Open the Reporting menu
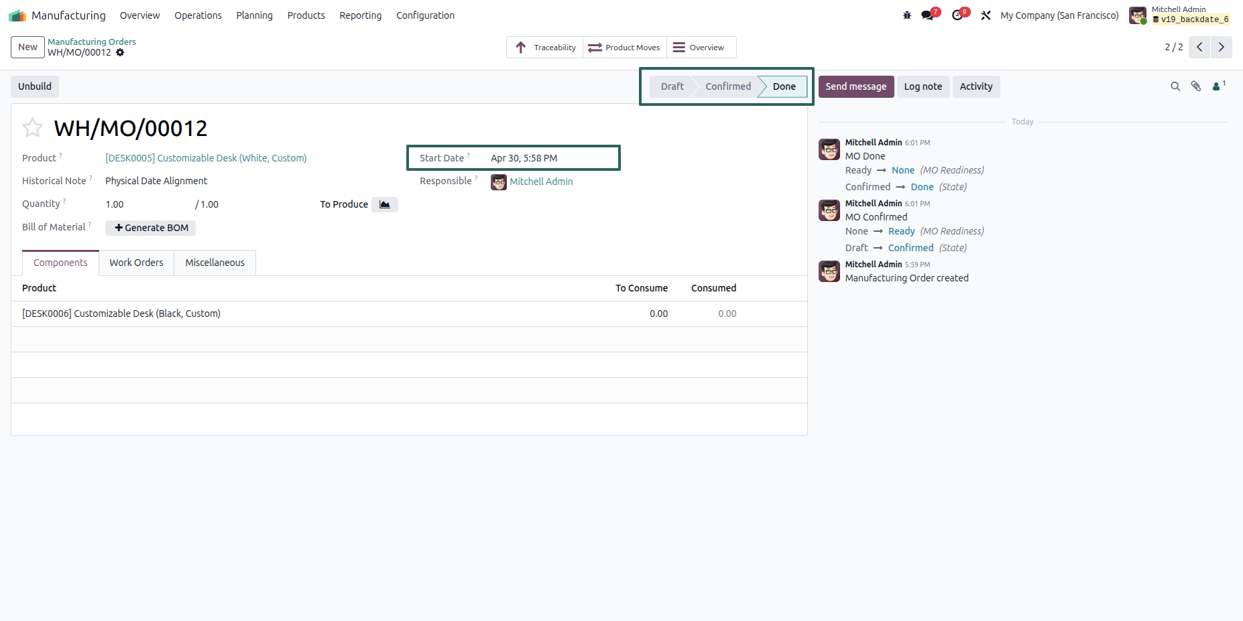This screenshot has width=1243, height=621. [x=360, y=15]
